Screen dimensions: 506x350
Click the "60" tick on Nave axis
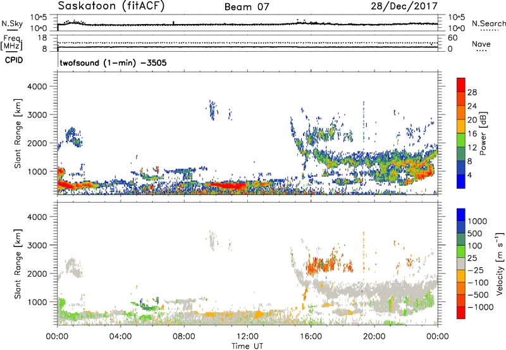coord(452,38)
